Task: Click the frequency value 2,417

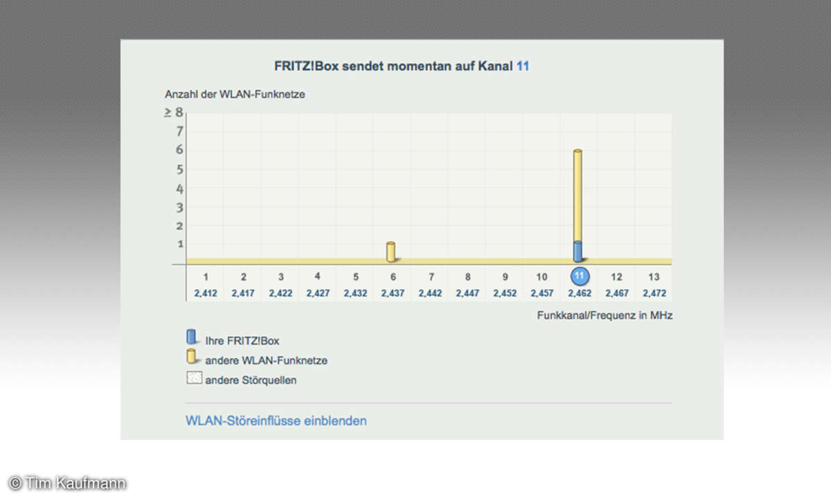Action: tap(243, 293)
